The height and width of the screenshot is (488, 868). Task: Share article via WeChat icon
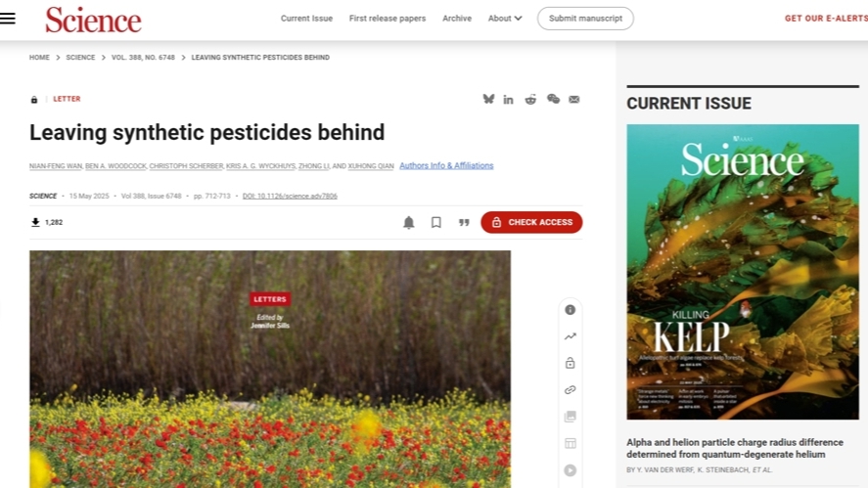pos(553,99)
